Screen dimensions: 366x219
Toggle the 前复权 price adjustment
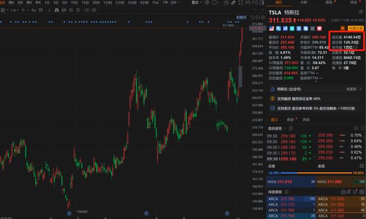[241, 18]
